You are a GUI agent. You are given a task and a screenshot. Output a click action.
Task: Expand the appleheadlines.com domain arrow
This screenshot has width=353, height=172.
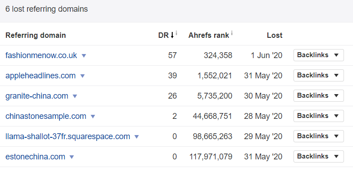point(83,76)
